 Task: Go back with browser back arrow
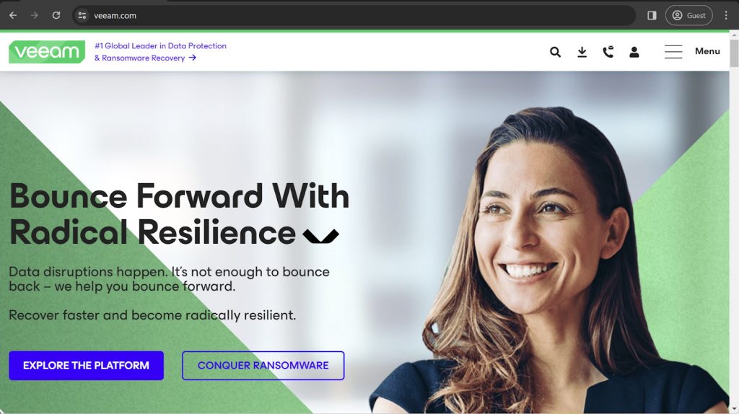(x=13, y=16)
